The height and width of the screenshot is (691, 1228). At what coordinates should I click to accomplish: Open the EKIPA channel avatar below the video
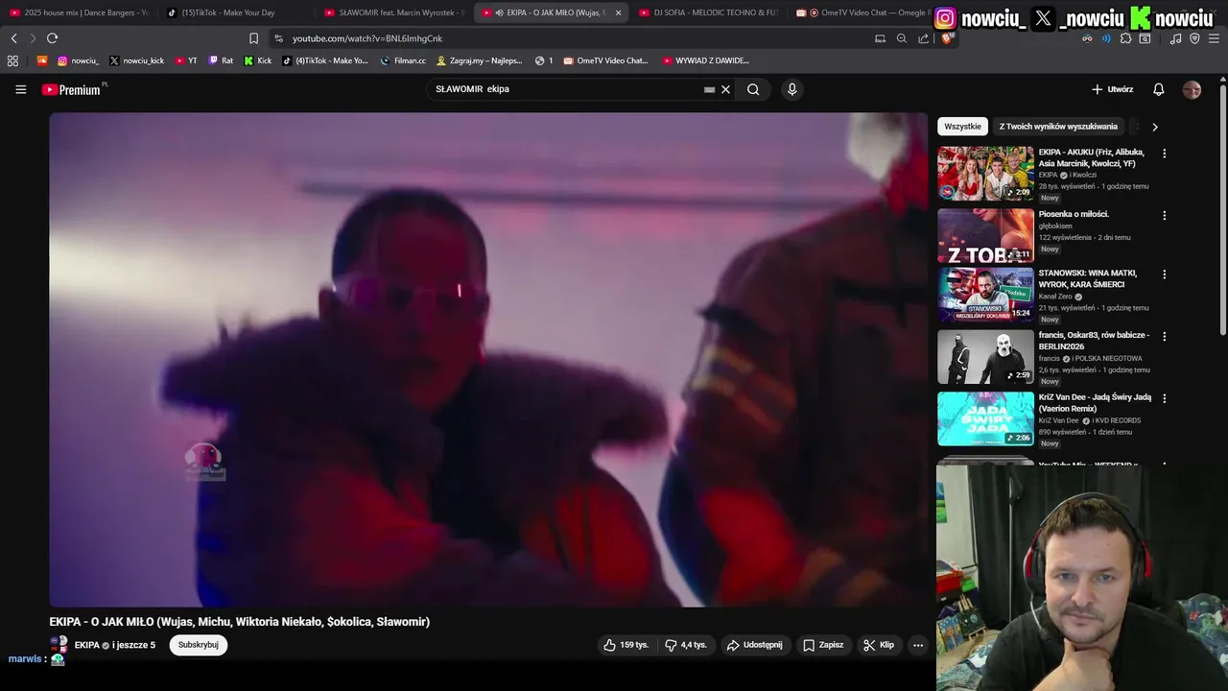click(59, 645)
